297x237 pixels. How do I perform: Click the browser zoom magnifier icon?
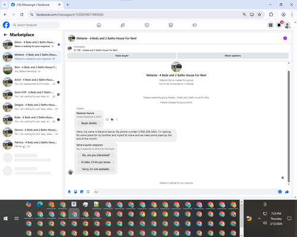point(244,14)
